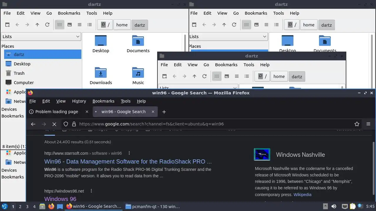Viewport: 376px width, 211px height.
Task: Open Firefox History menu
Action: click(79, 101)
